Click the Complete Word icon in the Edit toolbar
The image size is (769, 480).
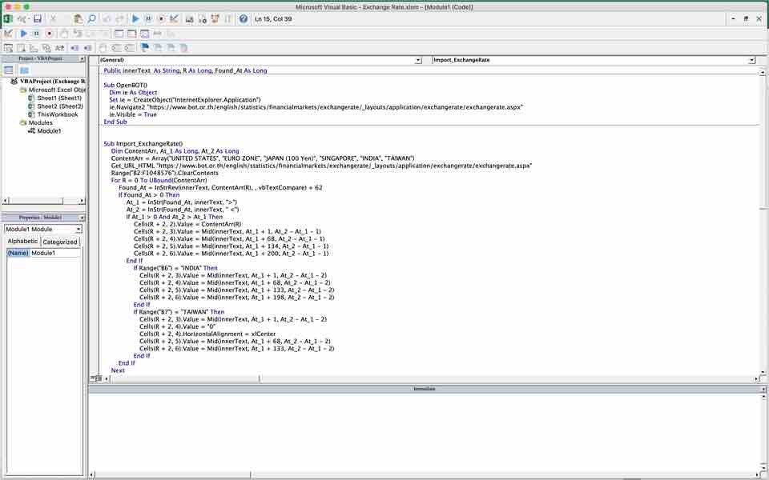click(x=59, y=48)
